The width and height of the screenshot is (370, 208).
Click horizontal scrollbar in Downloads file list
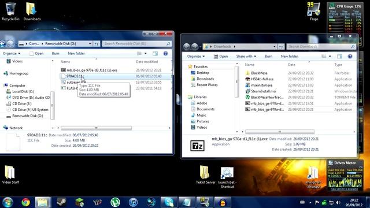point(280,132)
